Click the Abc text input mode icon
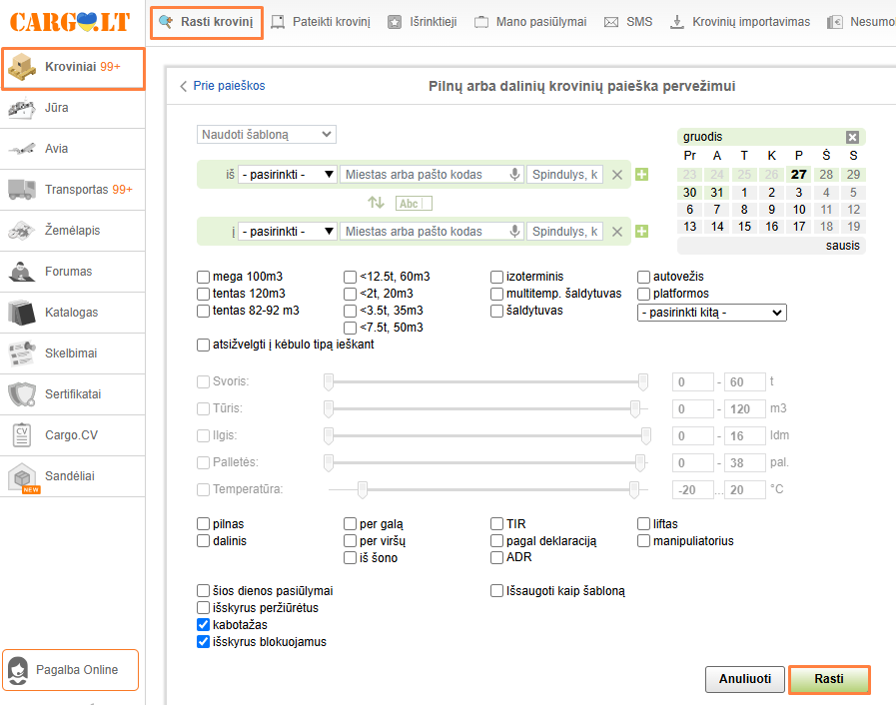 414,204
